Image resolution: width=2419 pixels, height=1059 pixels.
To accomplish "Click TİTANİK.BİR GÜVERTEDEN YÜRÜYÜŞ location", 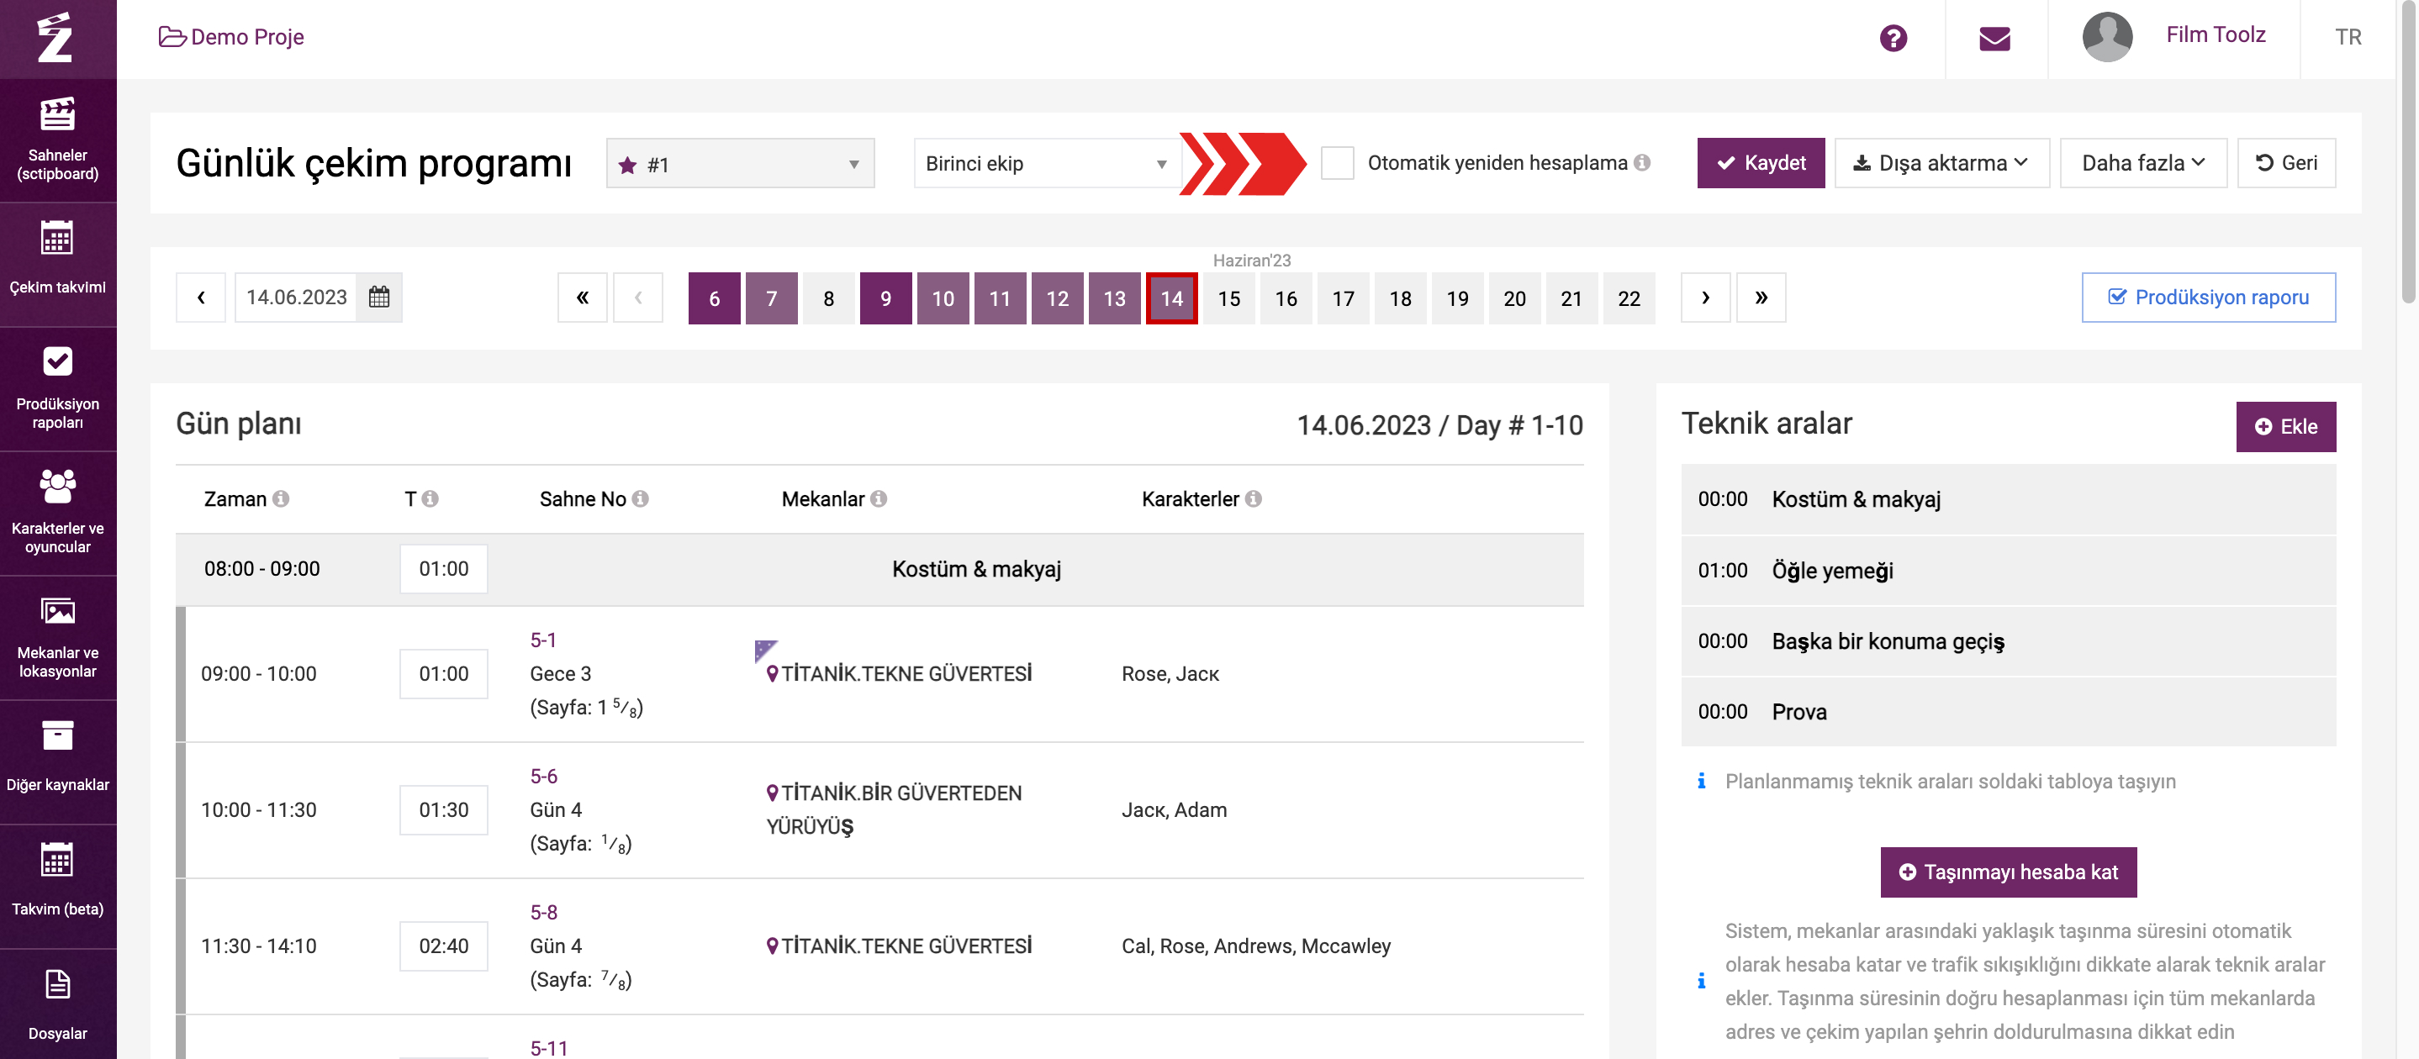I will [894, 809].
